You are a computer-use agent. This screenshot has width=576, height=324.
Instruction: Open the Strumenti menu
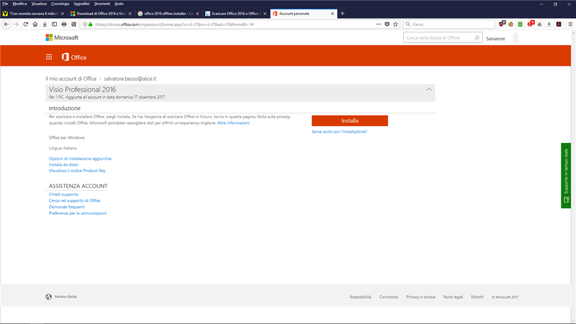point(102,4)
